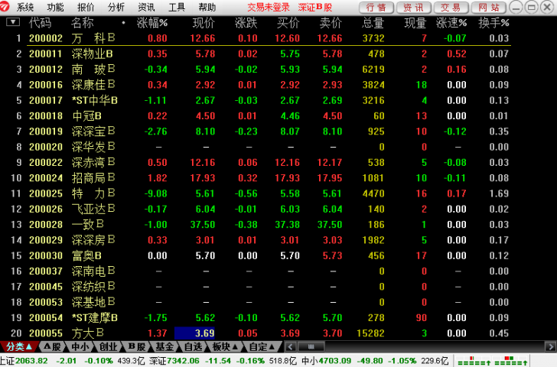The height and width of the screenshot is (367, 557).
Task: Click the 交易 button
Action: click(x=451, y=7)
